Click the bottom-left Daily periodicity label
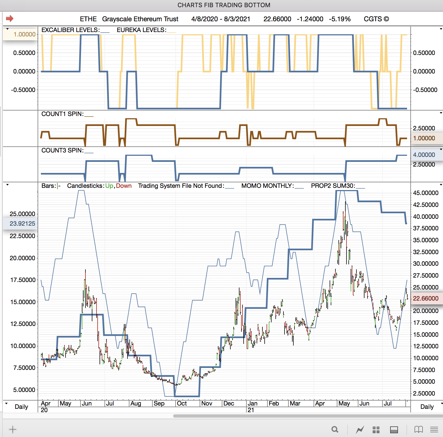The width and height of the screenshot is (443, 437). 21,407
